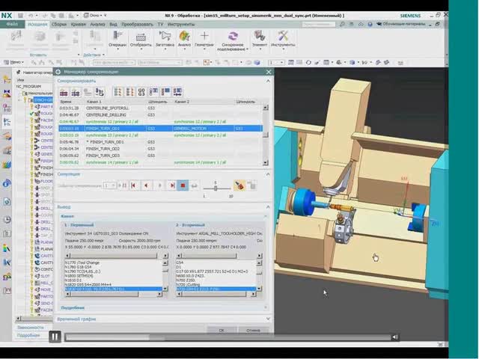Close the synchronization manager dialog

(269, 72)
